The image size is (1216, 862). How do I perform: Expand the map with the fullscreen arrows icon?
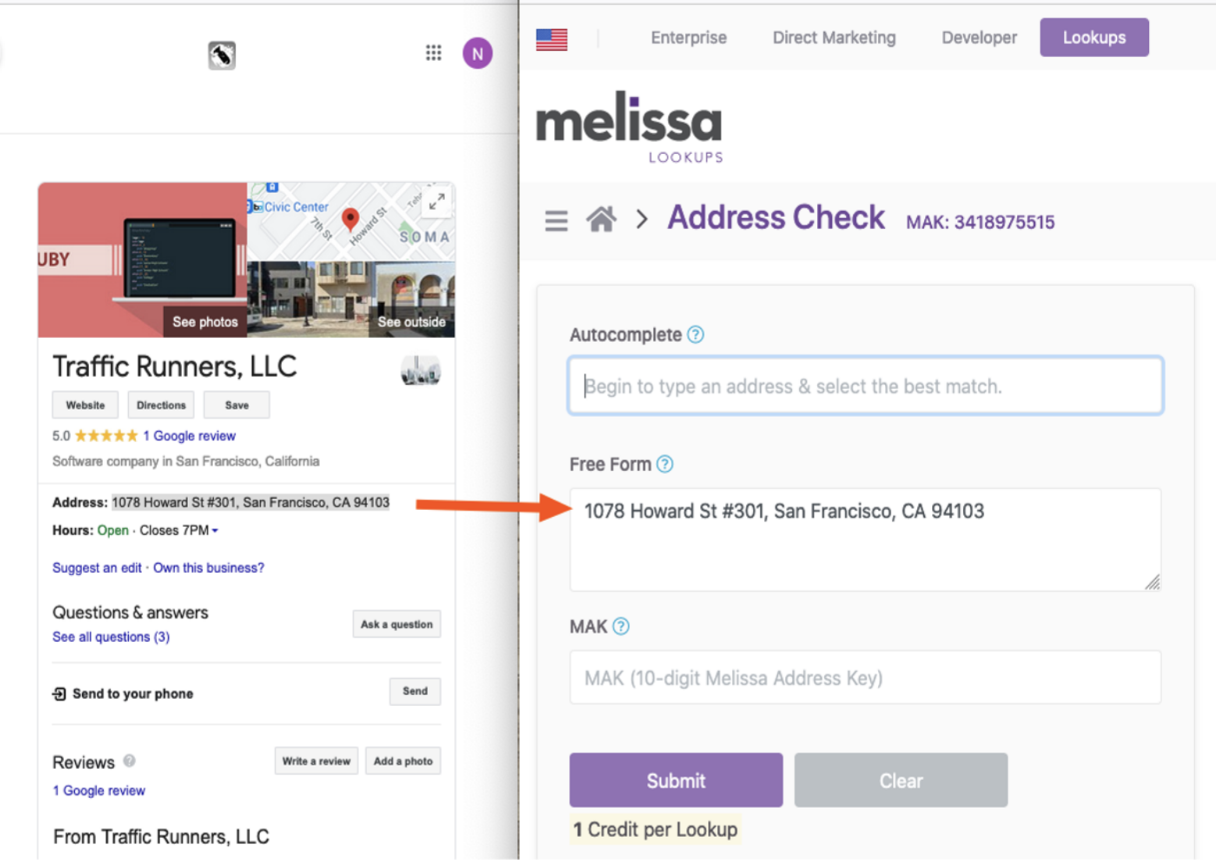(x=436, y=201)
